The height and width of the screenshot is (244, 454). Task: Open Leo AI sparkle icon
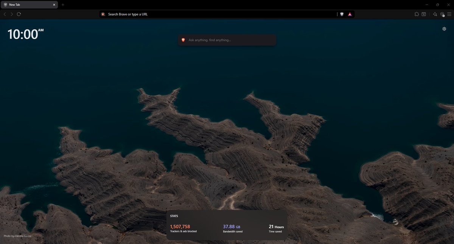[x=435, y=14]
